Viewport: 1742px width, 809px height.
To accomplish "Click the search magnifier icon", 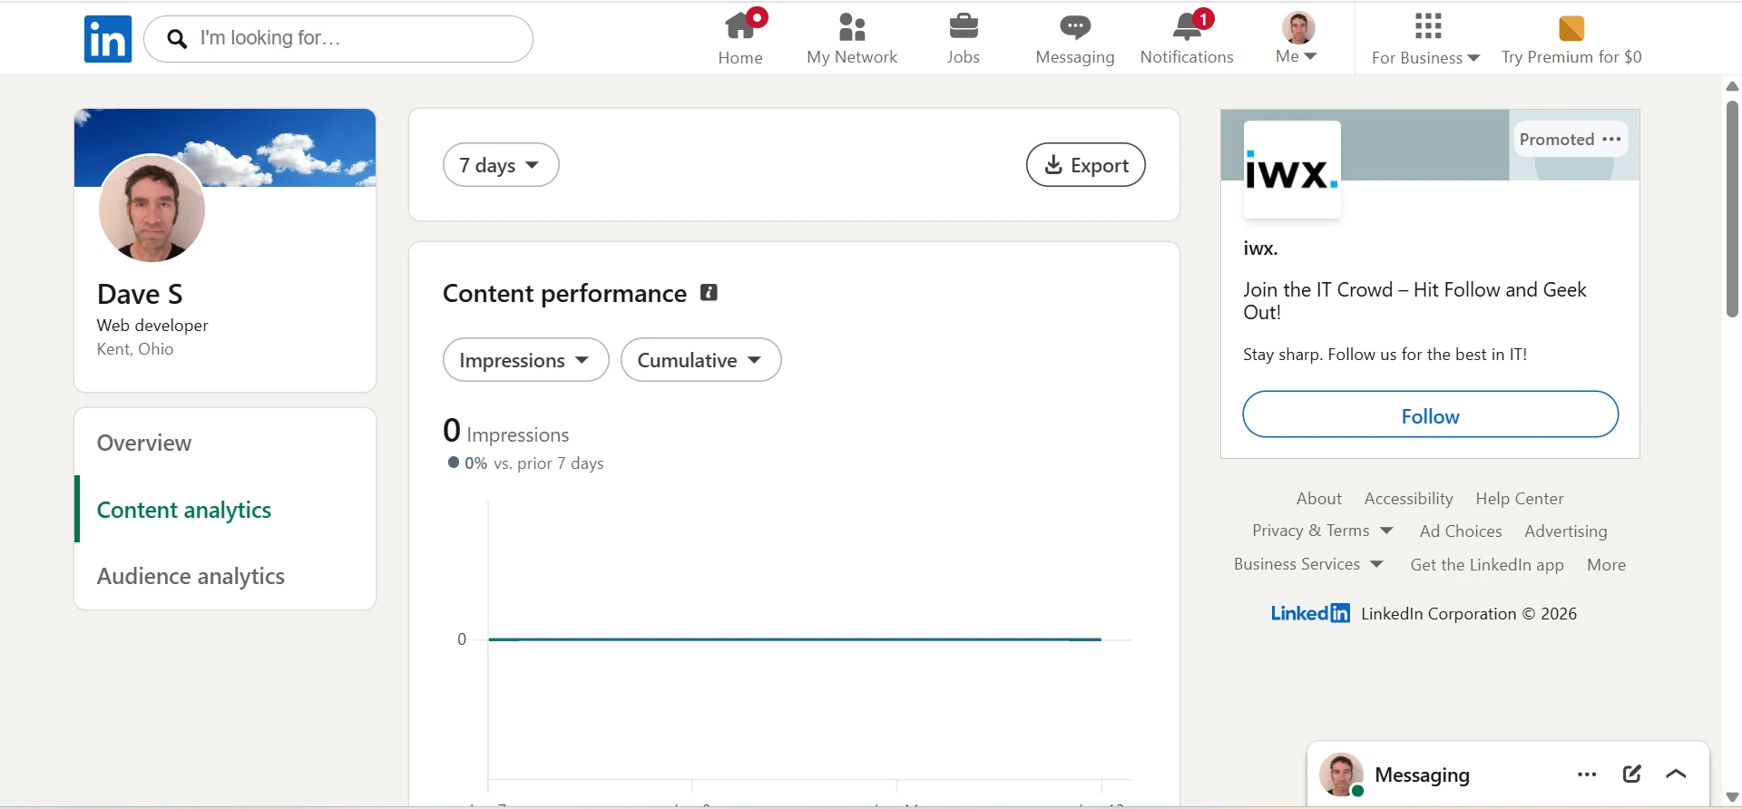I will 178,39.
